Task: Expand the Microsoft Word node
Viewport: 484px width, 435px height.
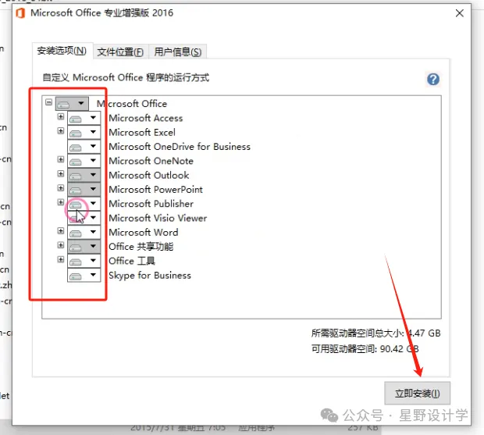Action: point(61,231)
